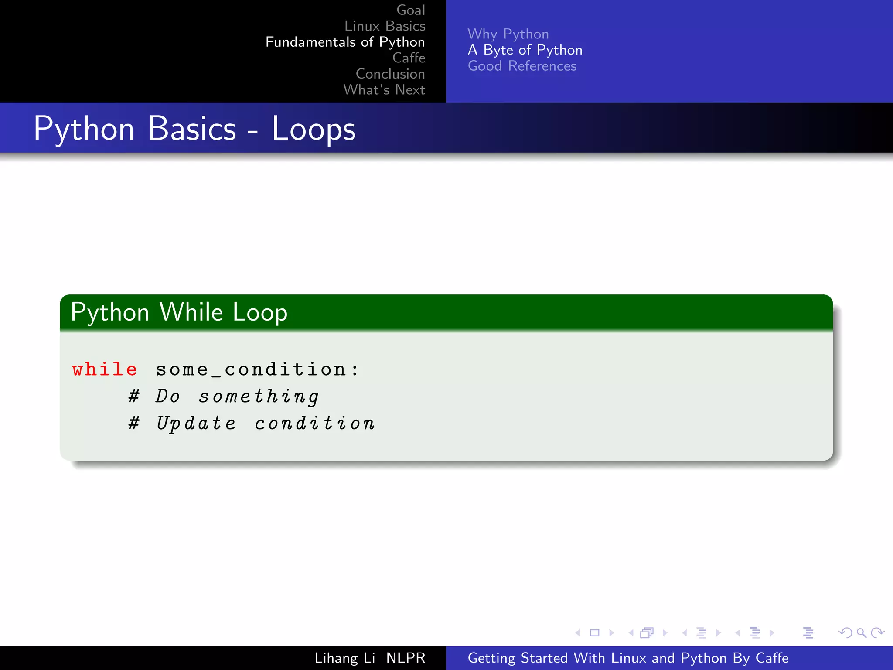The height and width of the screenshot is (670, 893).
Task: Go to next slide arrow
Action: coord(611,632)
